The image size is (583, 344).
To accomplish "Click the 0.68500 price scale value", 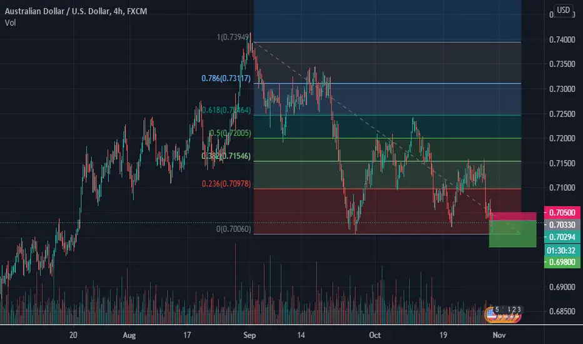I will [x=562, y=311].
